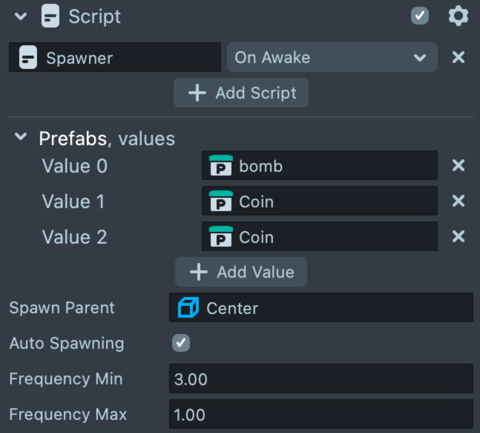
Task: Click the Value 1 Coin prefab icon
Action: tap(221, 201)
